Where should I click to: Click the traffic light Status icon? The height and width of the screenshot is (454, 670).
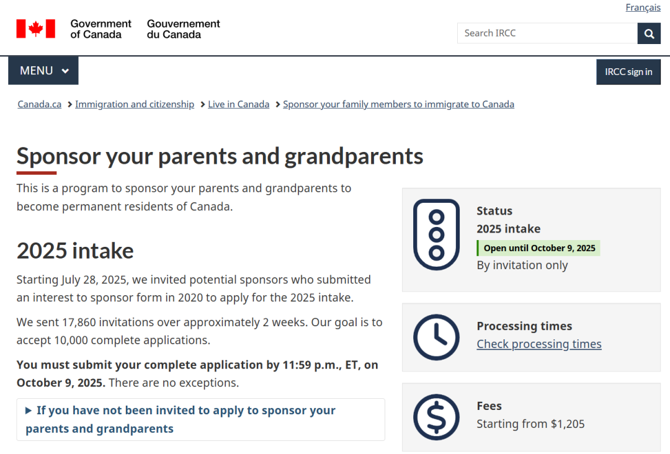(x=436, y=234)
